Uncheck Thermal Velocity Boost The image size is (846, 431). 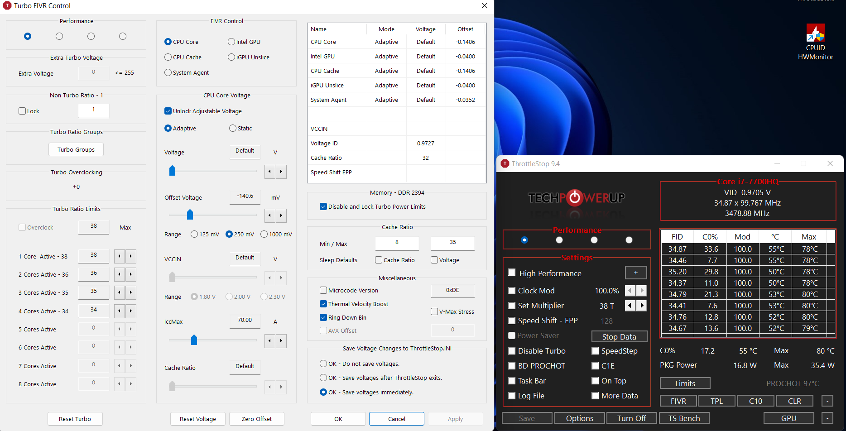point(323,304)
